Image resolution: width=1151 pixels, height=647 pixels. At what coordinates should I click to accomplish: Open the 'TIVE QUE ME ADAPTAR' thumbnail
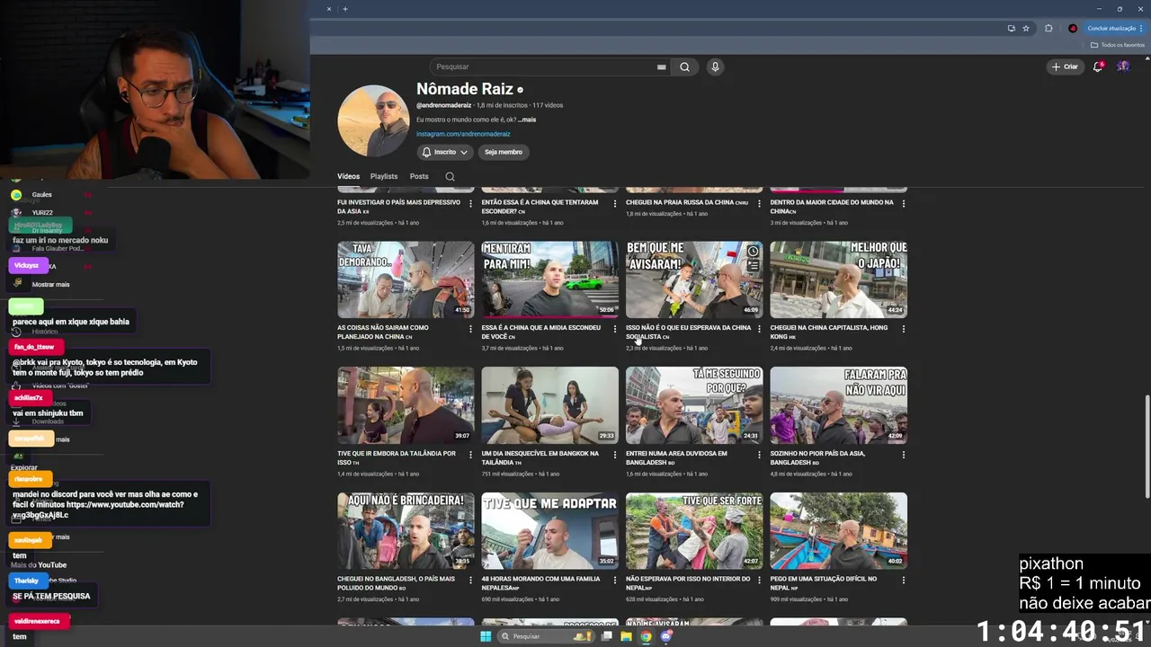click(549, 531)
